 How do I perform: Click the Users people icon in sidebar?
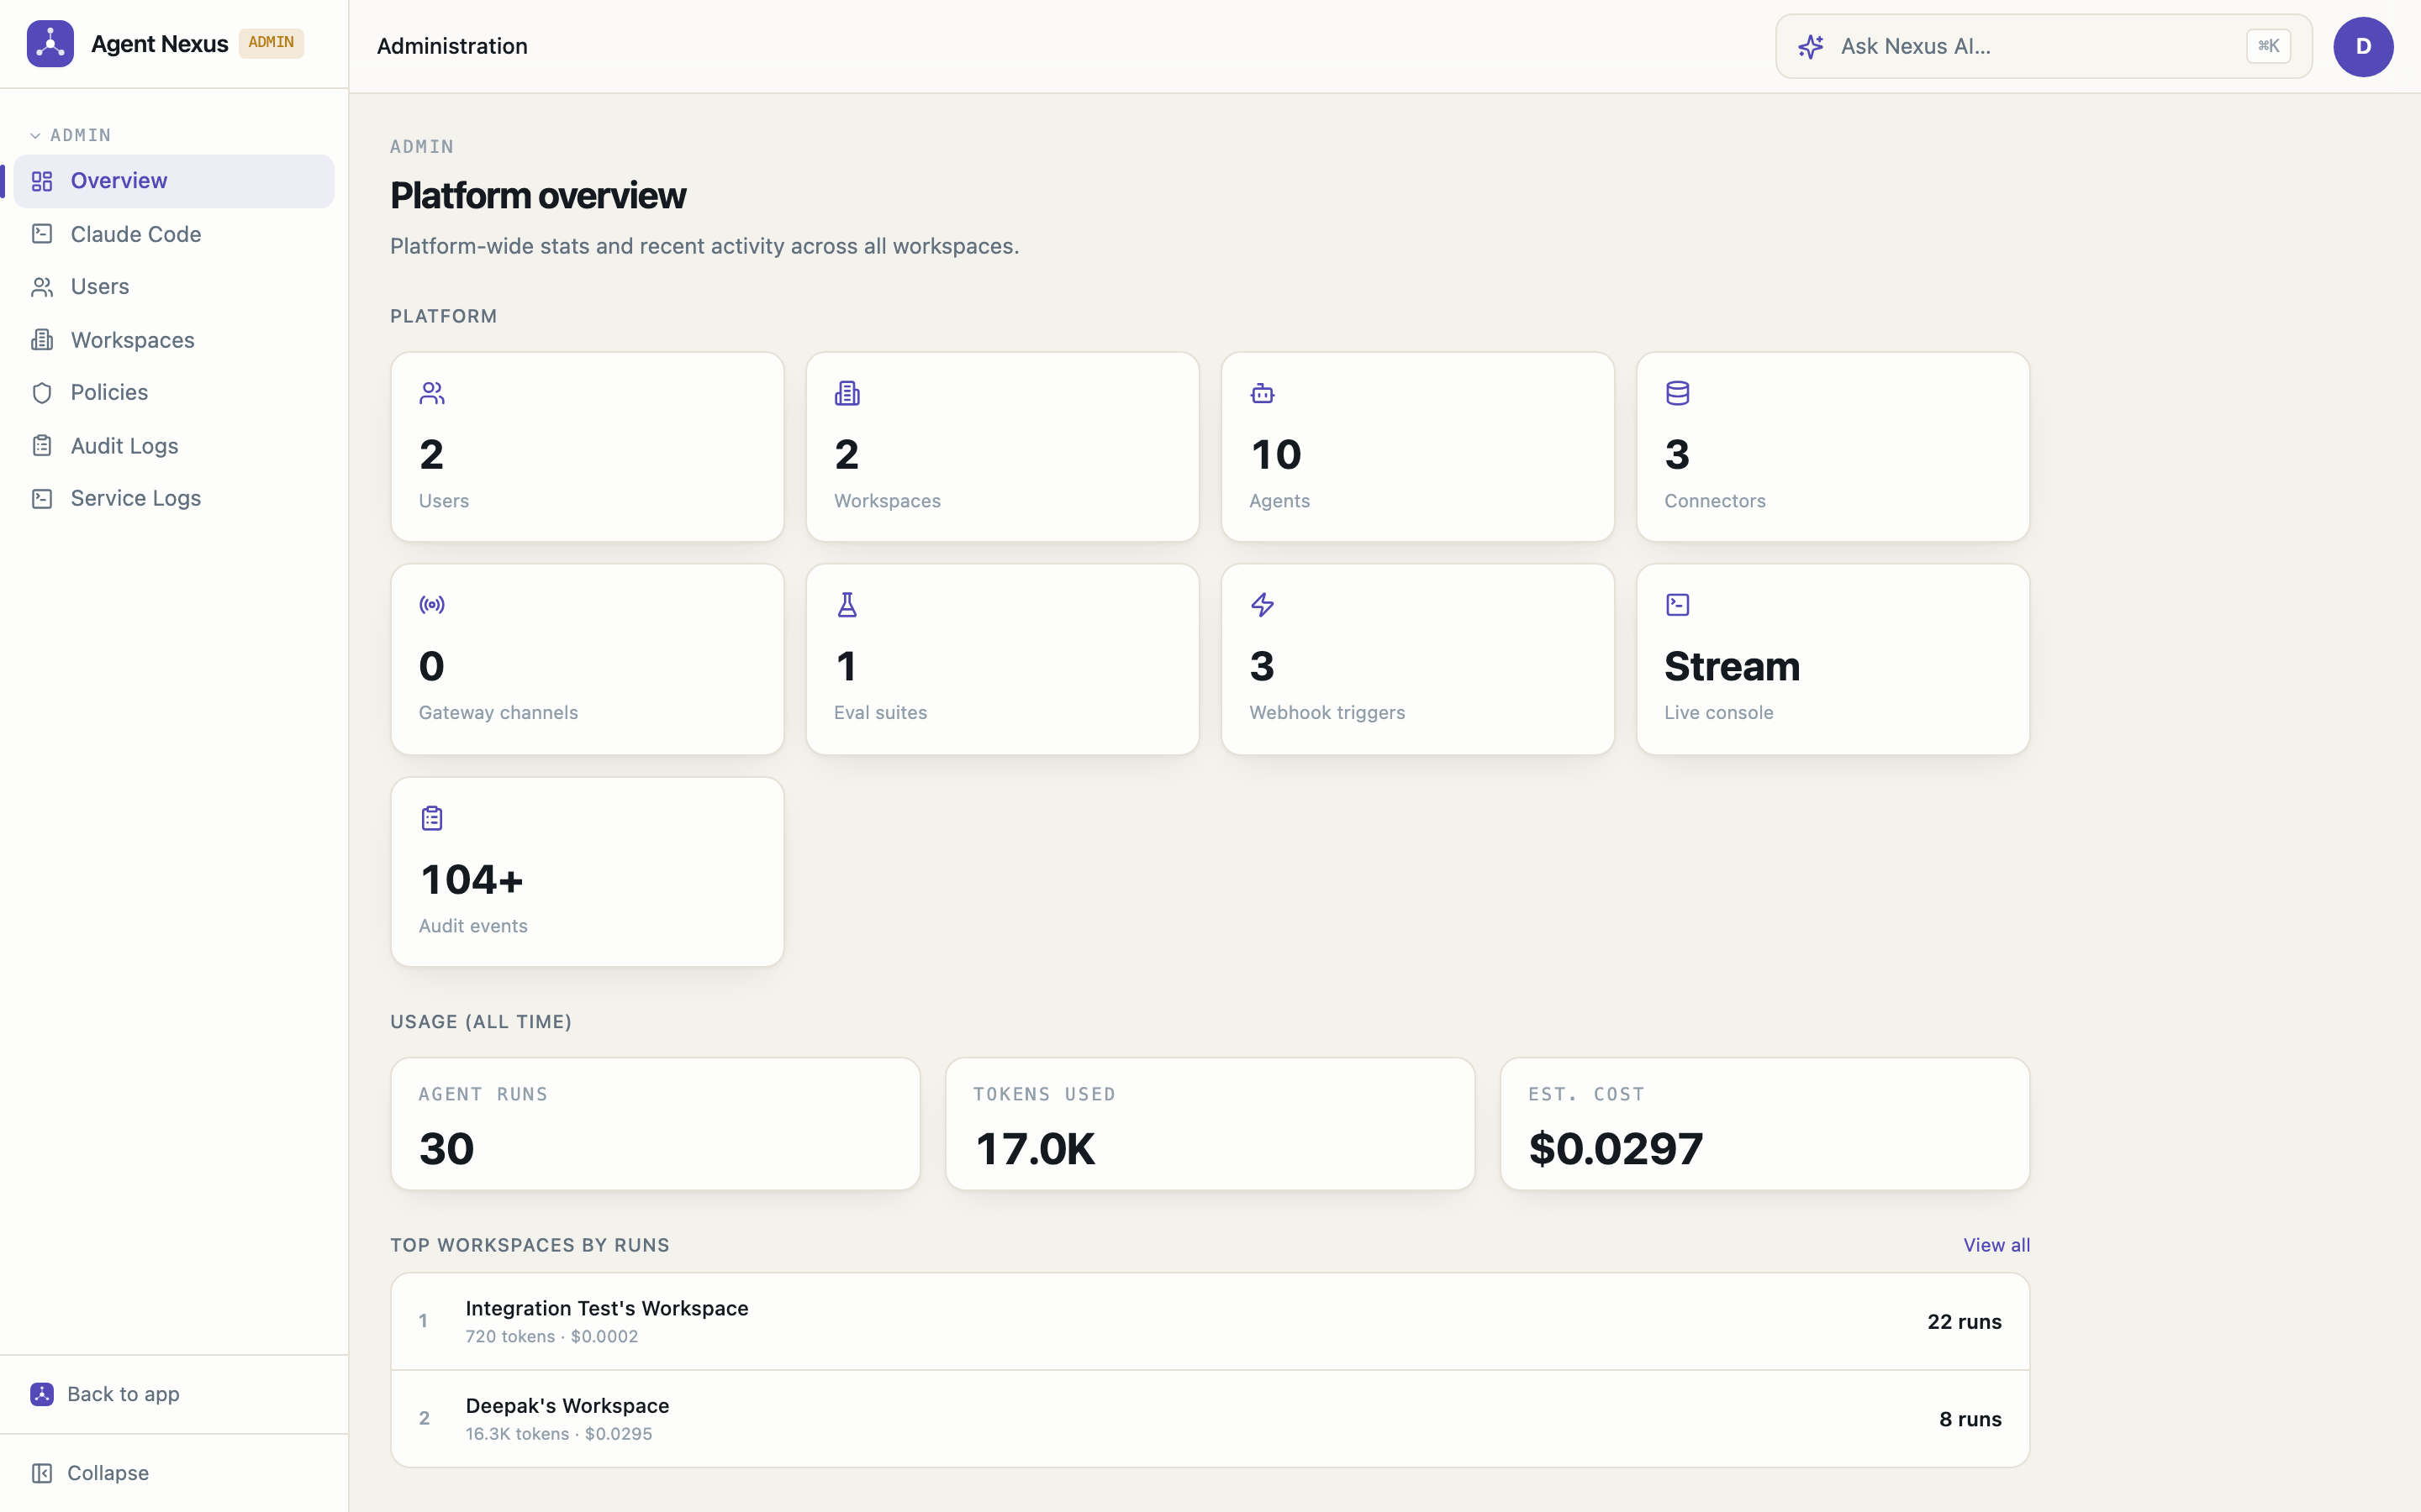[42, 287]
